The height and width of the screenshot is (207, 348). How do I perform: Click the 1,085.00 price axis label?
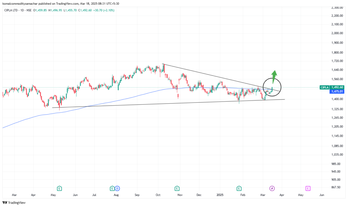tap(337, 146)
